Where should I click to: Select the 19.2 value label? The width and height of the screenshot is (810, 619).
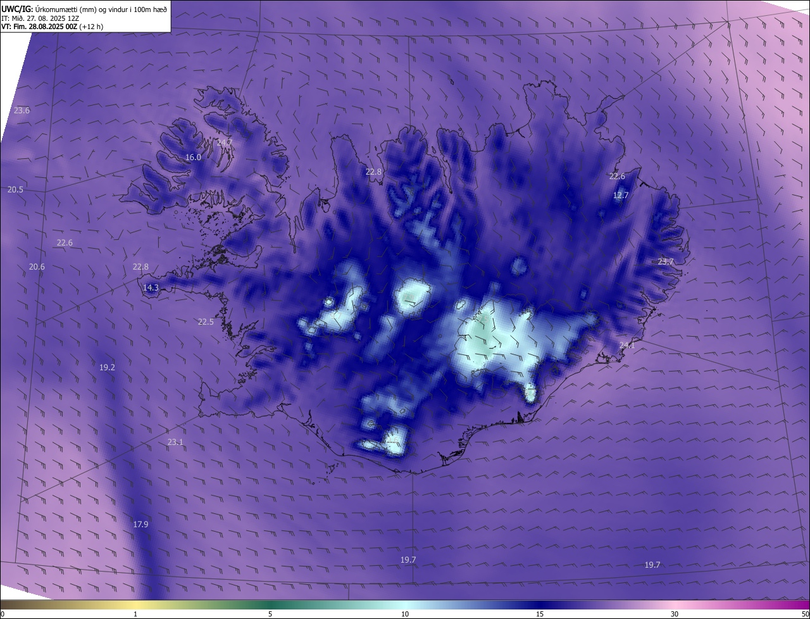pyautogui.click(x=107, y=367)
